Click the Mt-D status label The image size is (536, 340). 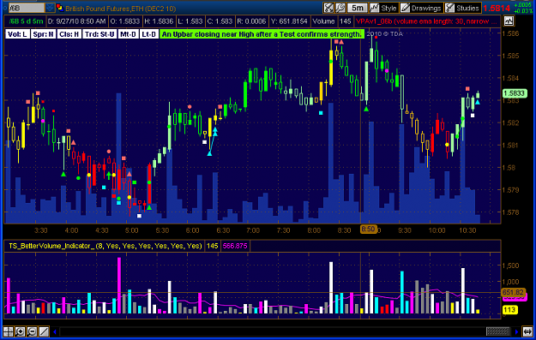point(129,34)
